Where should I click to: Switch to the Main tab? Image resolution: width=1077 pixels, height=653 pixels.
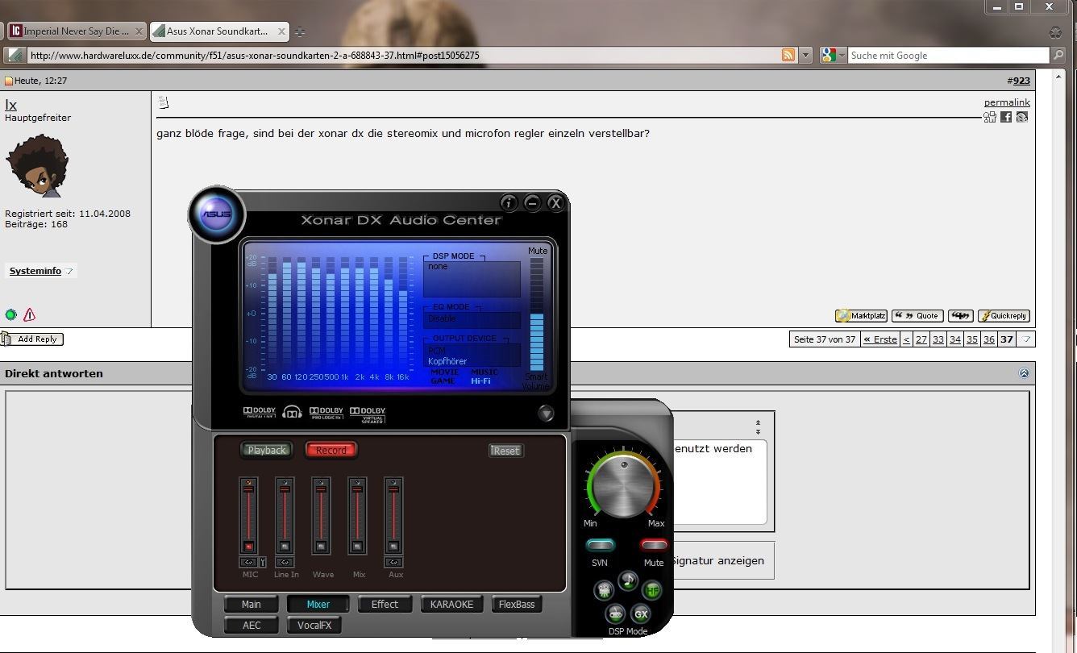click(252, 604)
